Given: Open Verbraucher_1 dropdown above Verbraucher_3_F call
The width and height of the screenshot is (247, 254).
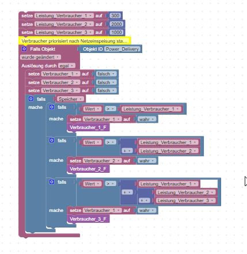Looking at the screenshot, I should click(x=102, y=210).
